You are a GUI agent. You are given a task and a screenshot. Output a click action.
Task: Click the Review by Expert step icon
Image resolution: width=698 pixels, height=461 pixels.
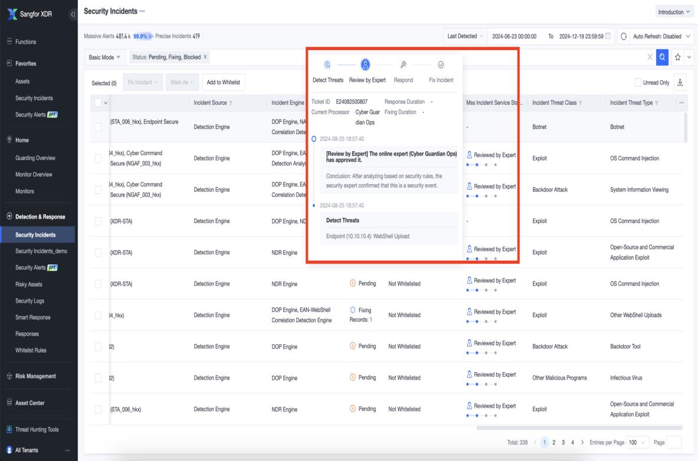coord(365,65)
